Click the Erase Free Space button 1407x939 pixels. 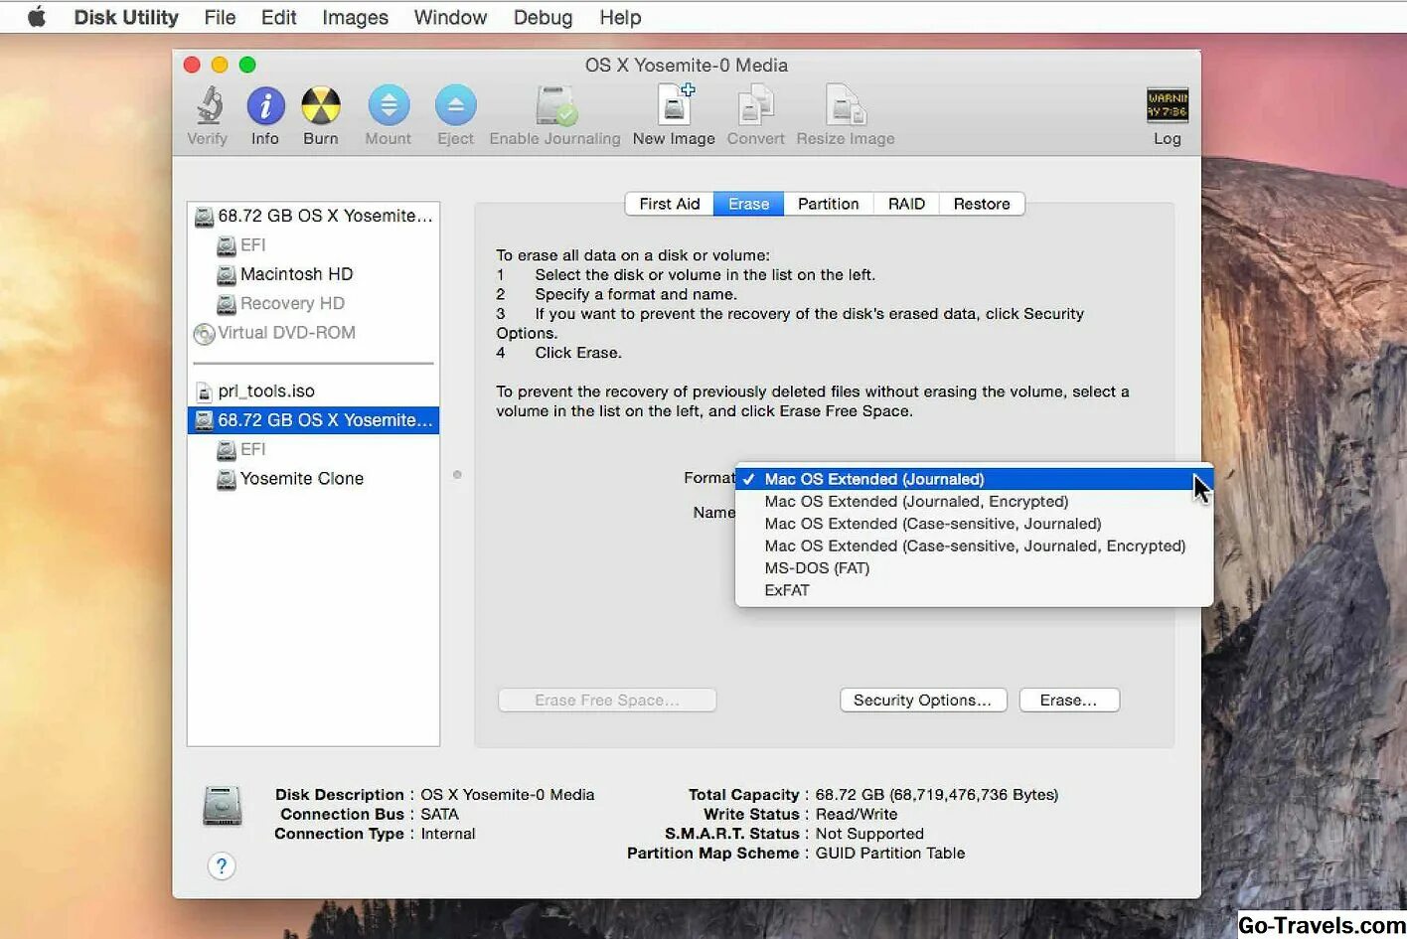[x=607, y=701]
